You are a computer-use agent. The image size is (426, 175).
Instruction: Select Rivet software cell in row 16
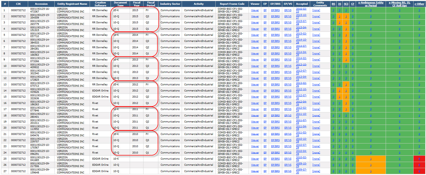pos(95,103)
